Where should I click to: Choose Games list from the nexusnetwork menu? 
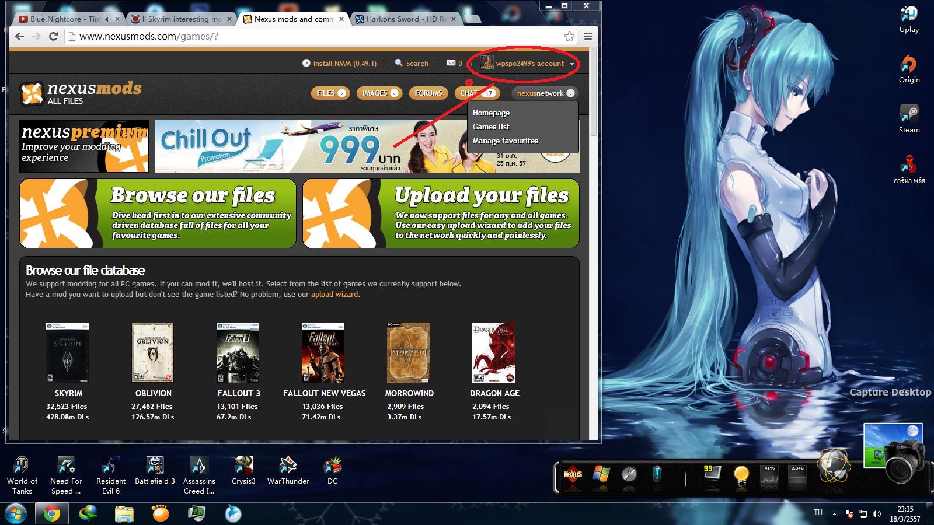[x=491, y=127]
